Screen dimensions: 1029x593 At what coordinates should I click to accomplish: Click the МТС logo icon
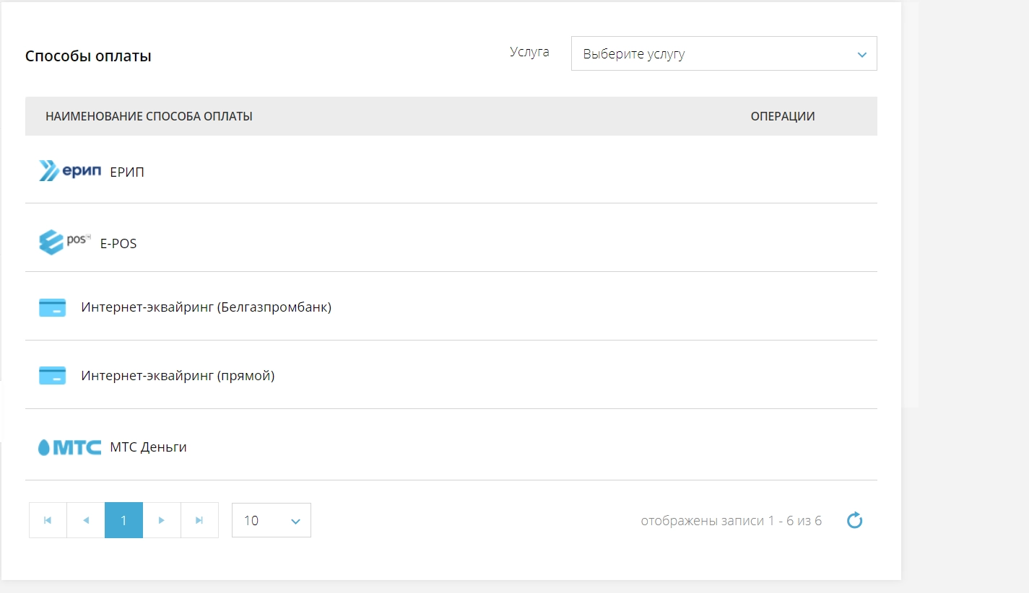pyautogui.click(x=69, y=447)
